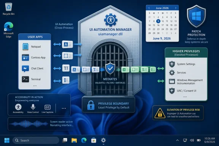Click the yellow warning padlock triangle icon
Image resolution: width=219 pixels, height=146 pixels.
[160, 113]
